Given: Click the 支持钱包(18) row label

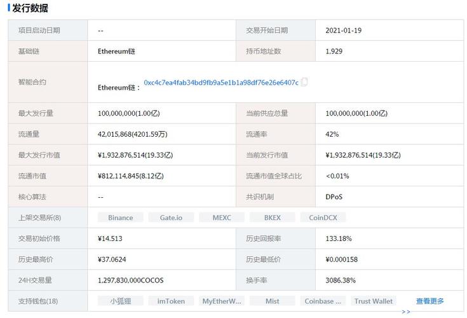Looking at the screenshot, I should [x=39, y=301].
